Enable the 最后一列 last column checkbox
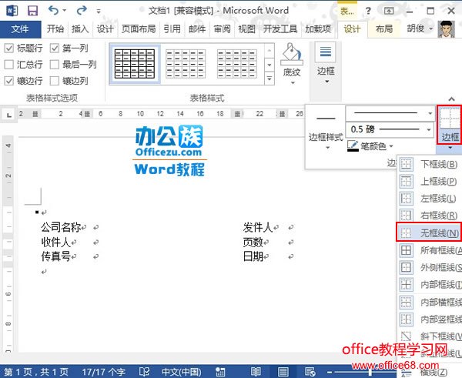 click(55, 64)
